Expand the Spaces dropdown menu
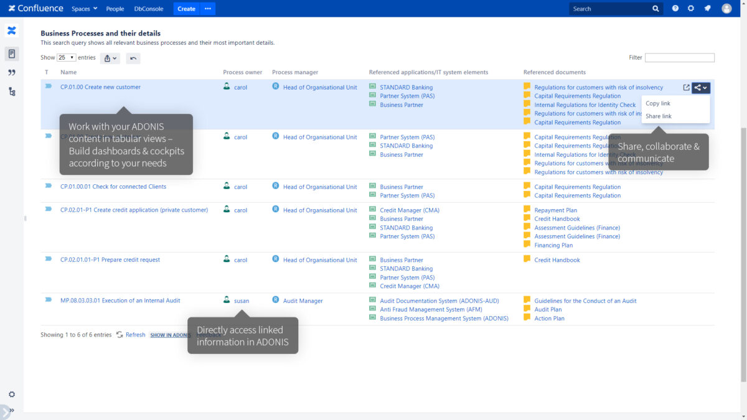Image resolution: width=747 pixels, height=420 pixels. click(84, 9)
